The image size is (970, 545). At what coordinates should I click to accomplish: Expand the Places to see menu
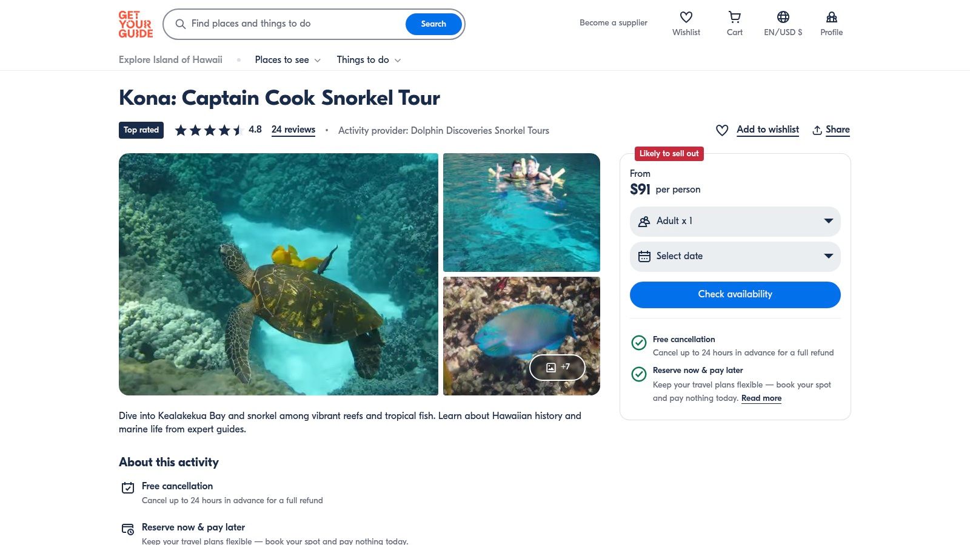[287, 60]
